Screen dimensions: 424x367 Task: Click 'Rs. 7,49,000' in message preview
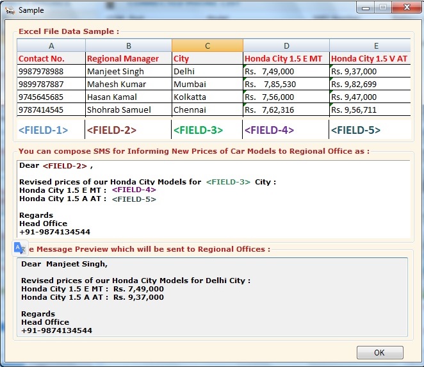pyautogui.click(x=138, y=289)
